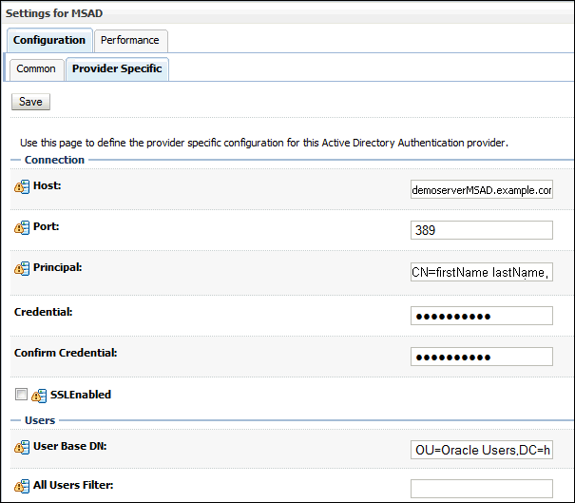Focus the Port number field
This screenshot has width=575, height=503.
pos(482,230)
